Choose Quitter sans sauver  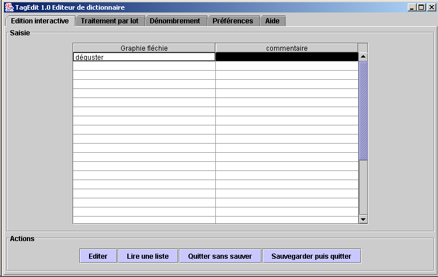[x=220, y=256]
